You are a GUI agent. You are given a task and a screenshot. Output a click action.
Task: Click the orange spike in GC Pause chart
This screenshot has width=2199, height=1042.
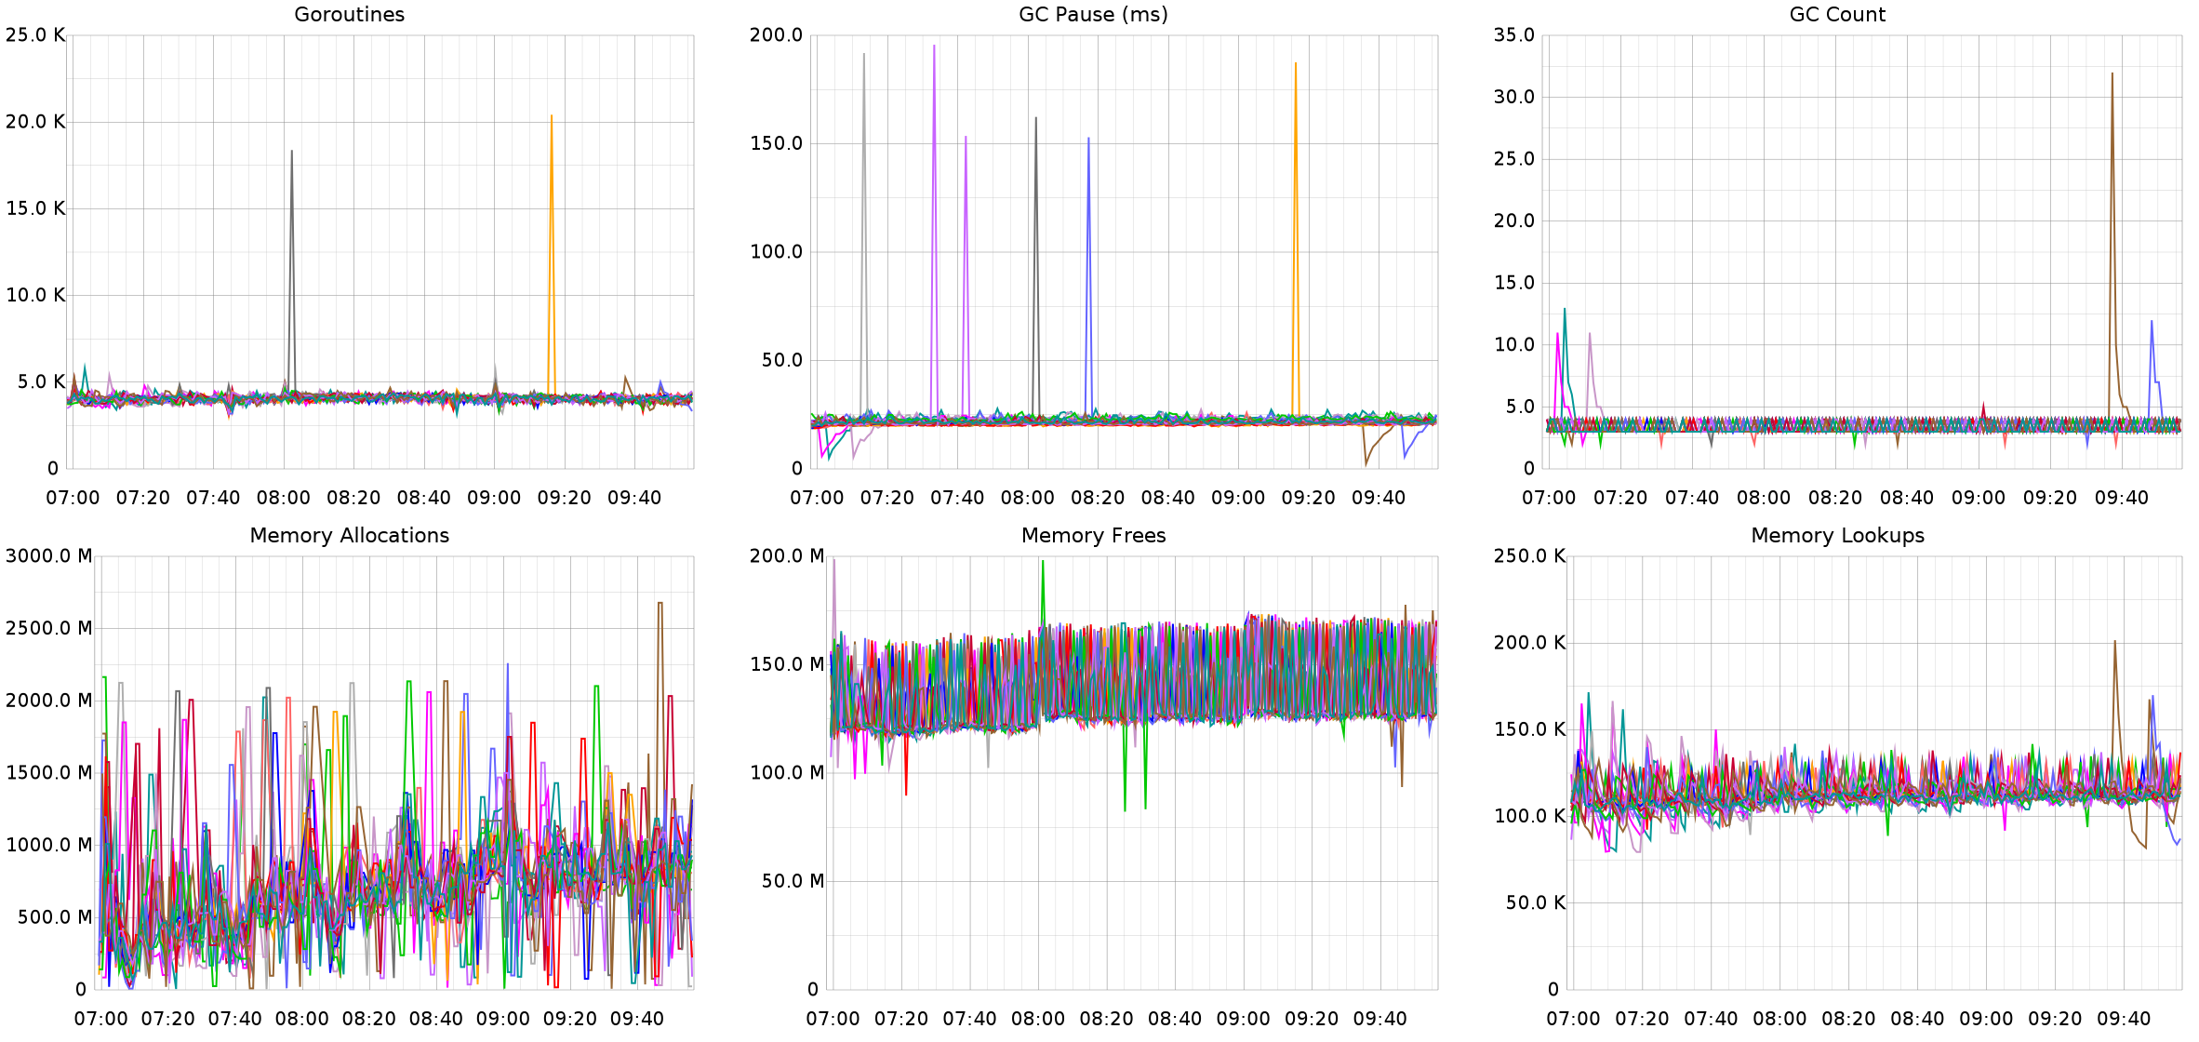(1296, 65)
